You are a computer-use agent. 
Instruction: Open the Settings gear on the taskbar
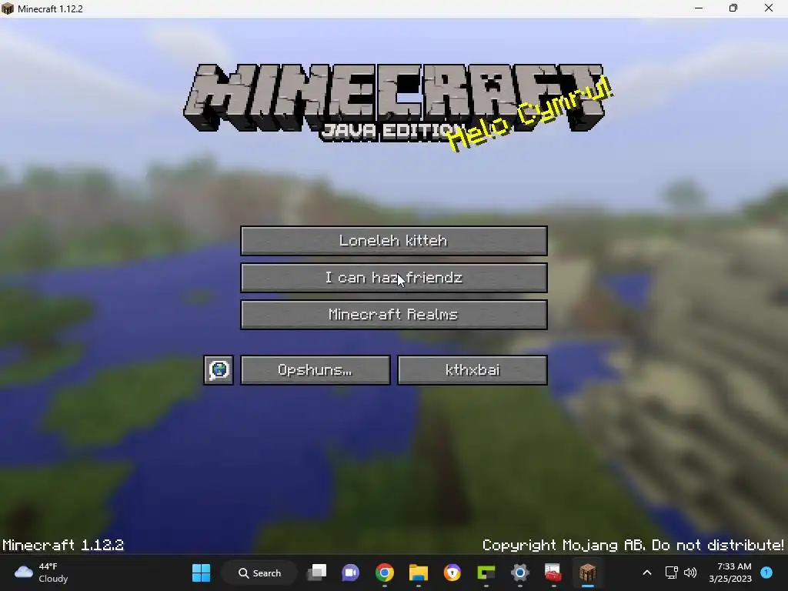tap(519, 573)
